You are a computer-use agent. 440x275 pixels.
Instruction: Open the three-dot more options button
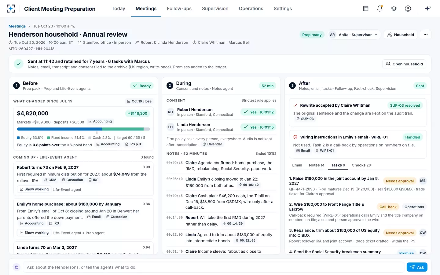pos(426,35)
